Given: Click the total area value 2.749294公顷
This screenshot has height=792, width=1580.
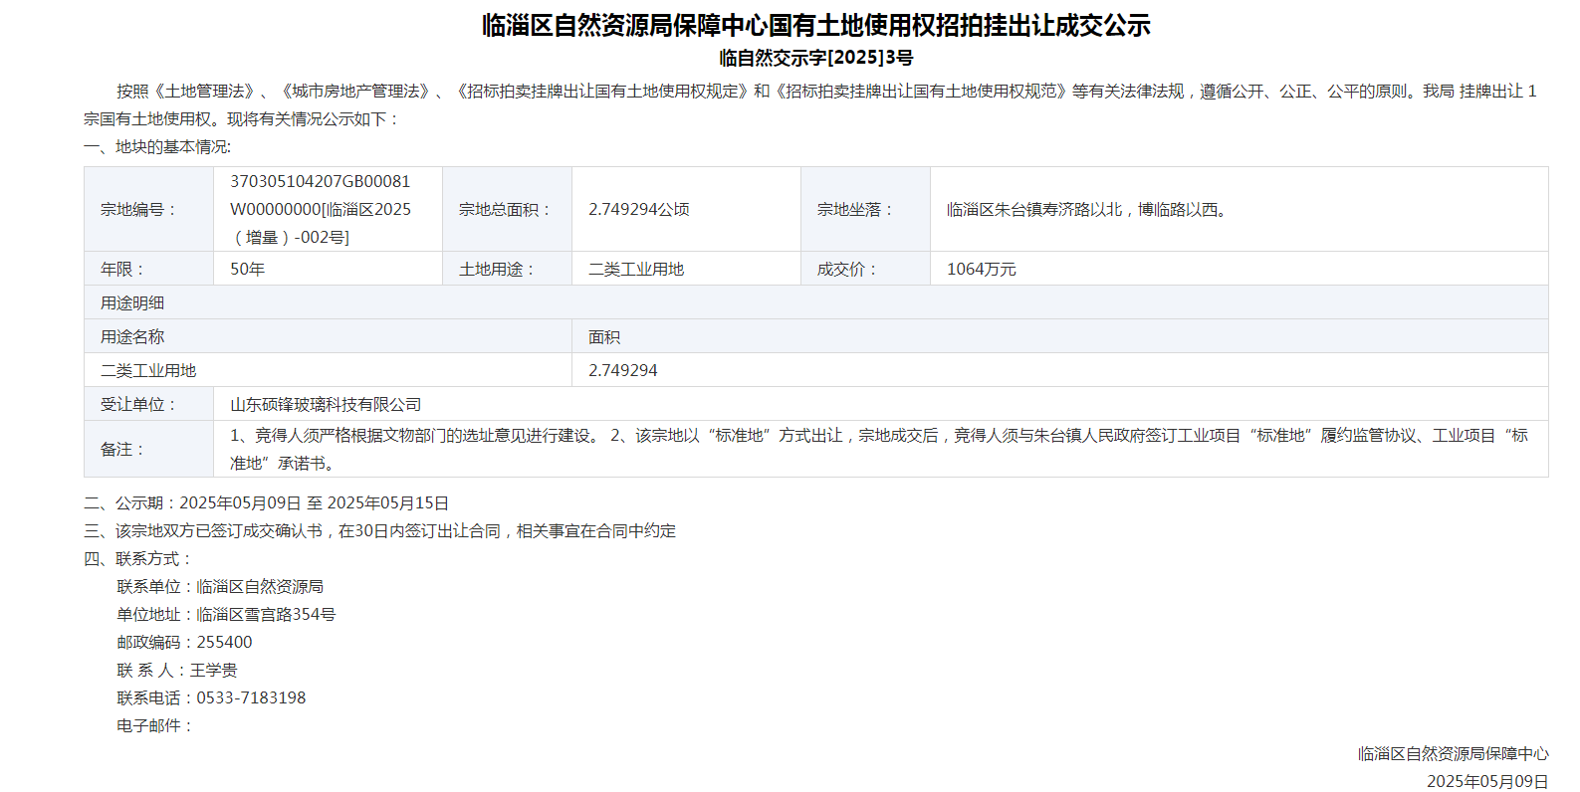Looking at the screenshot, I should click(639, 210).
